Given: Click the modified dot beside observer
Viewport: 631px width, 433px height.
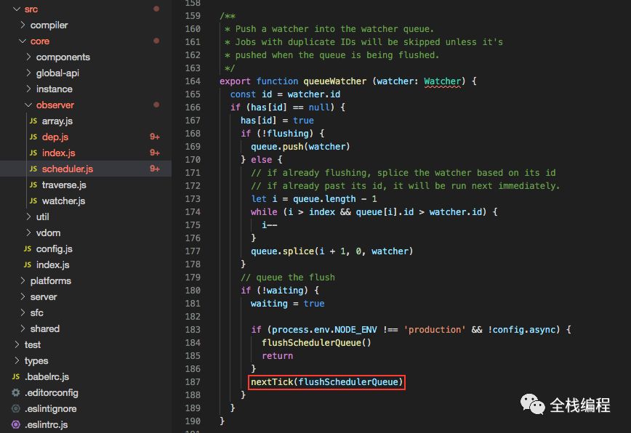Looking at the screenshot, I should point(156,105).
